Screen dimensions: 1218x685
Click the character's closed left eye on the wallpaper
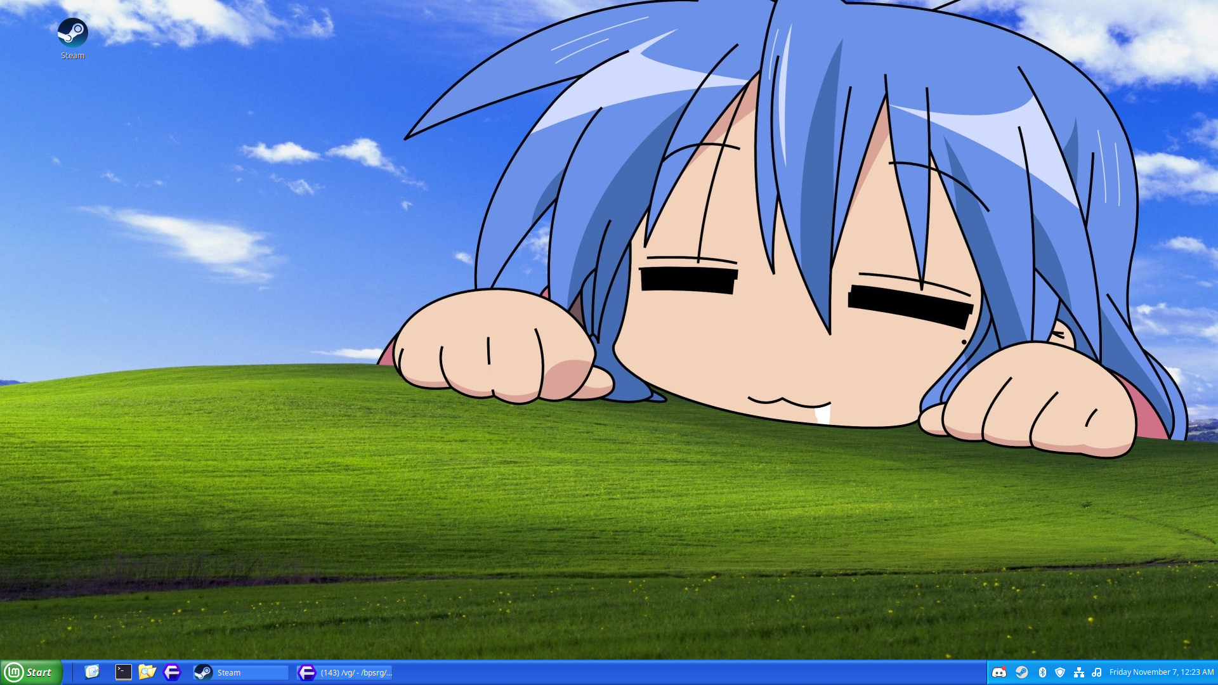pyautogui.click(x=688, y=280)
